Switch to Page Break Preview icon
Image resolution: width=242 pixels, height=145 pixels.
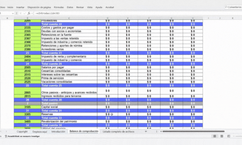229,136
